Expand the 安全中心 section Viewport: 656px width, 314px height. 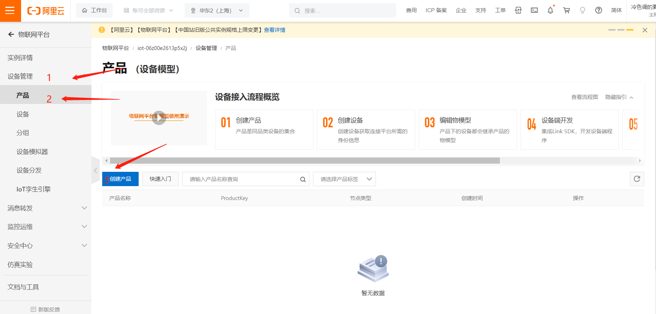46,245
